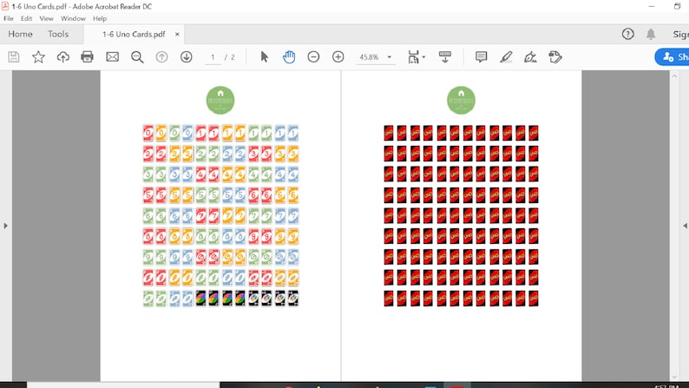
Task: Bookmark the file with the star icon
Action: 38,56
